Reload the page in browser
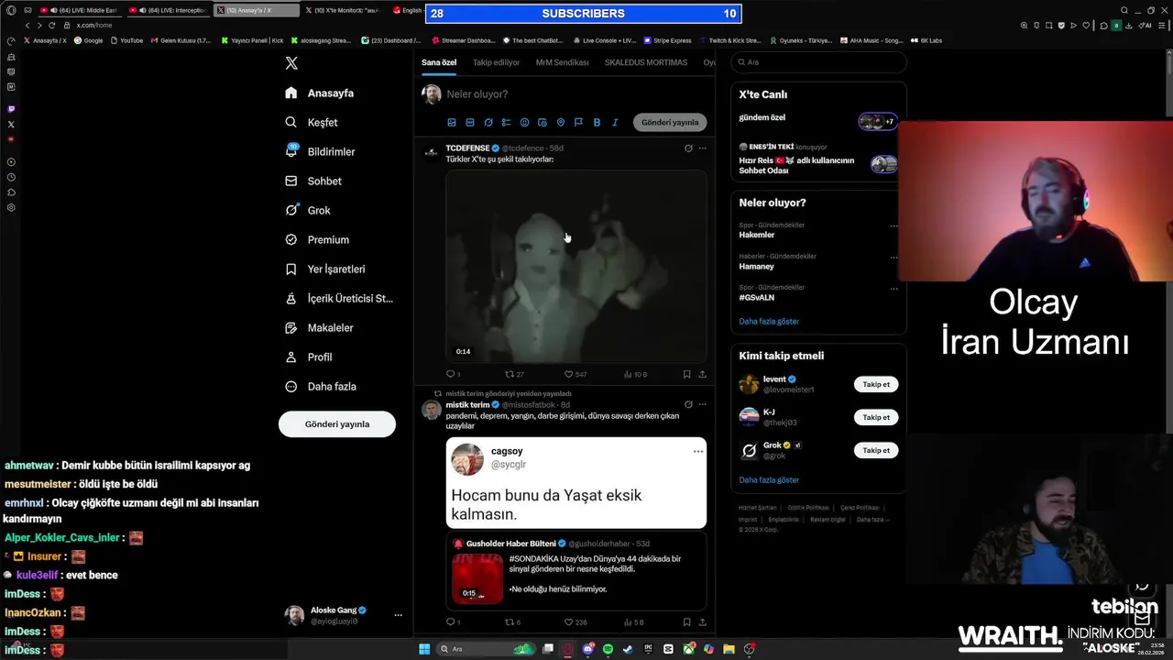 pyautogui.click(x=52, y=26)
